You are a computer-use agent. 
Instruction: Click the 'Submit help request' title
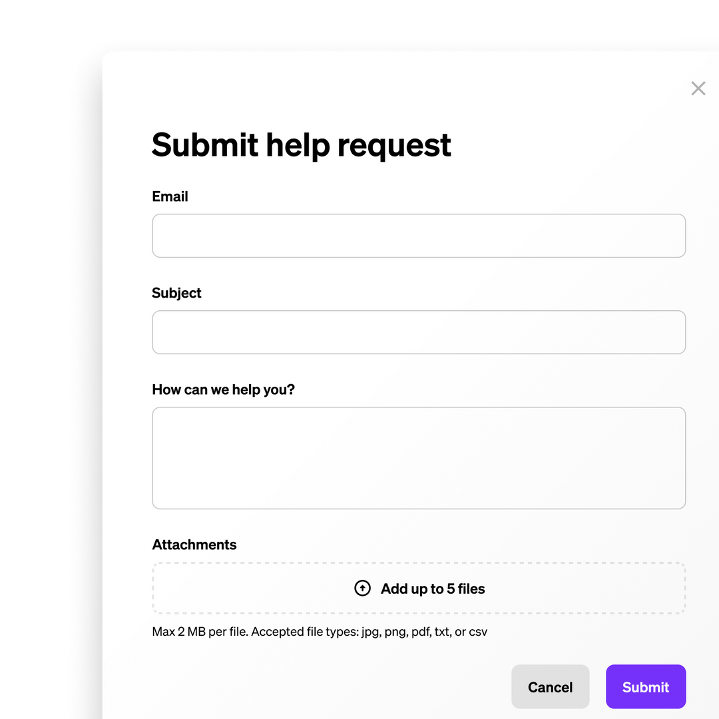(302, 144)
